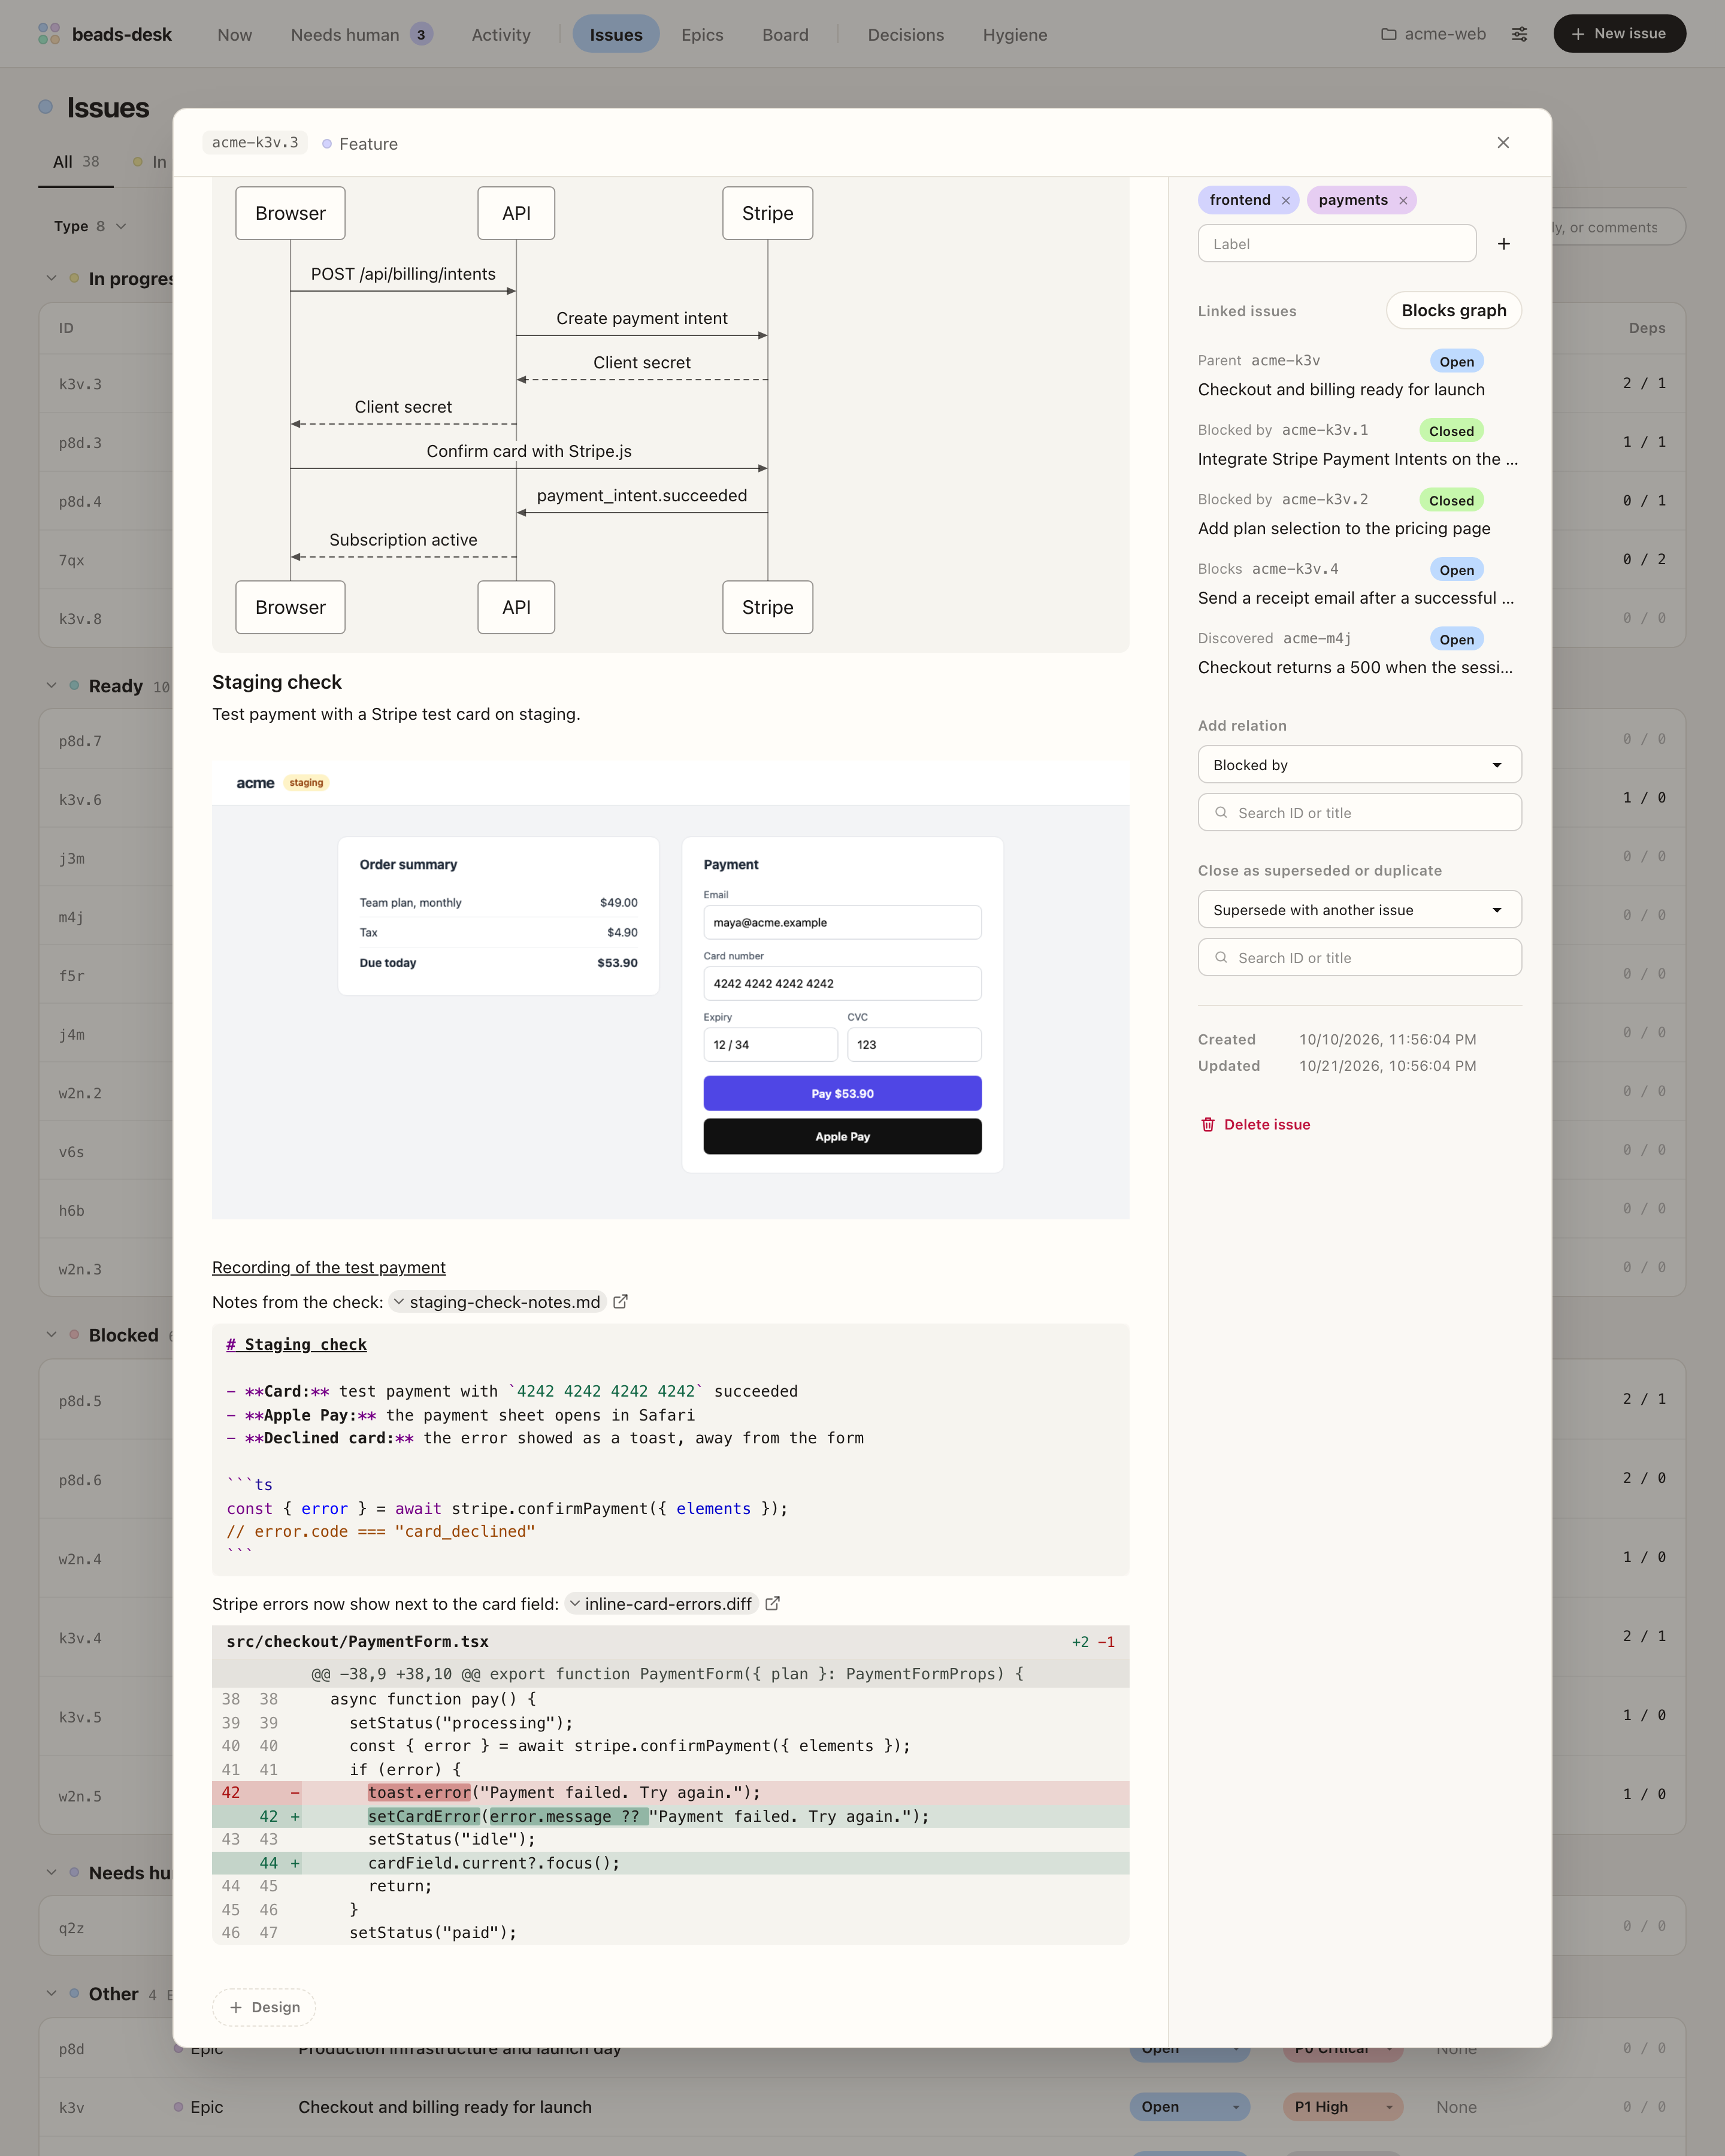Go to the Hygiene tab
The height and width of the screenshot is (2156, 1725).
(x=1015, y=34)
